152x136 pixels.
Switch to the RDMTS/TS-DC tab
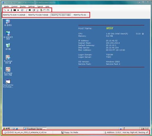pos(80,15)
